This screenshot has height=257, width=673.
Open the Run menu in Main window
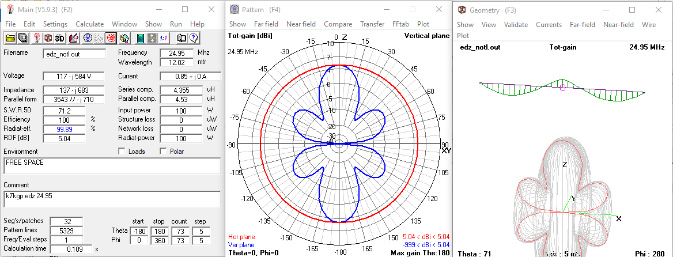click(176, 24)
